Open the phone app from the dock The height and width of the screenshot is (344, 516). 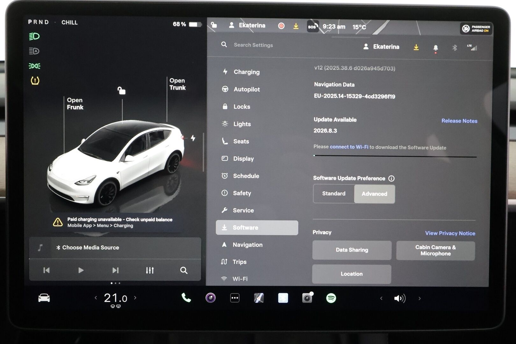(186, 298)
